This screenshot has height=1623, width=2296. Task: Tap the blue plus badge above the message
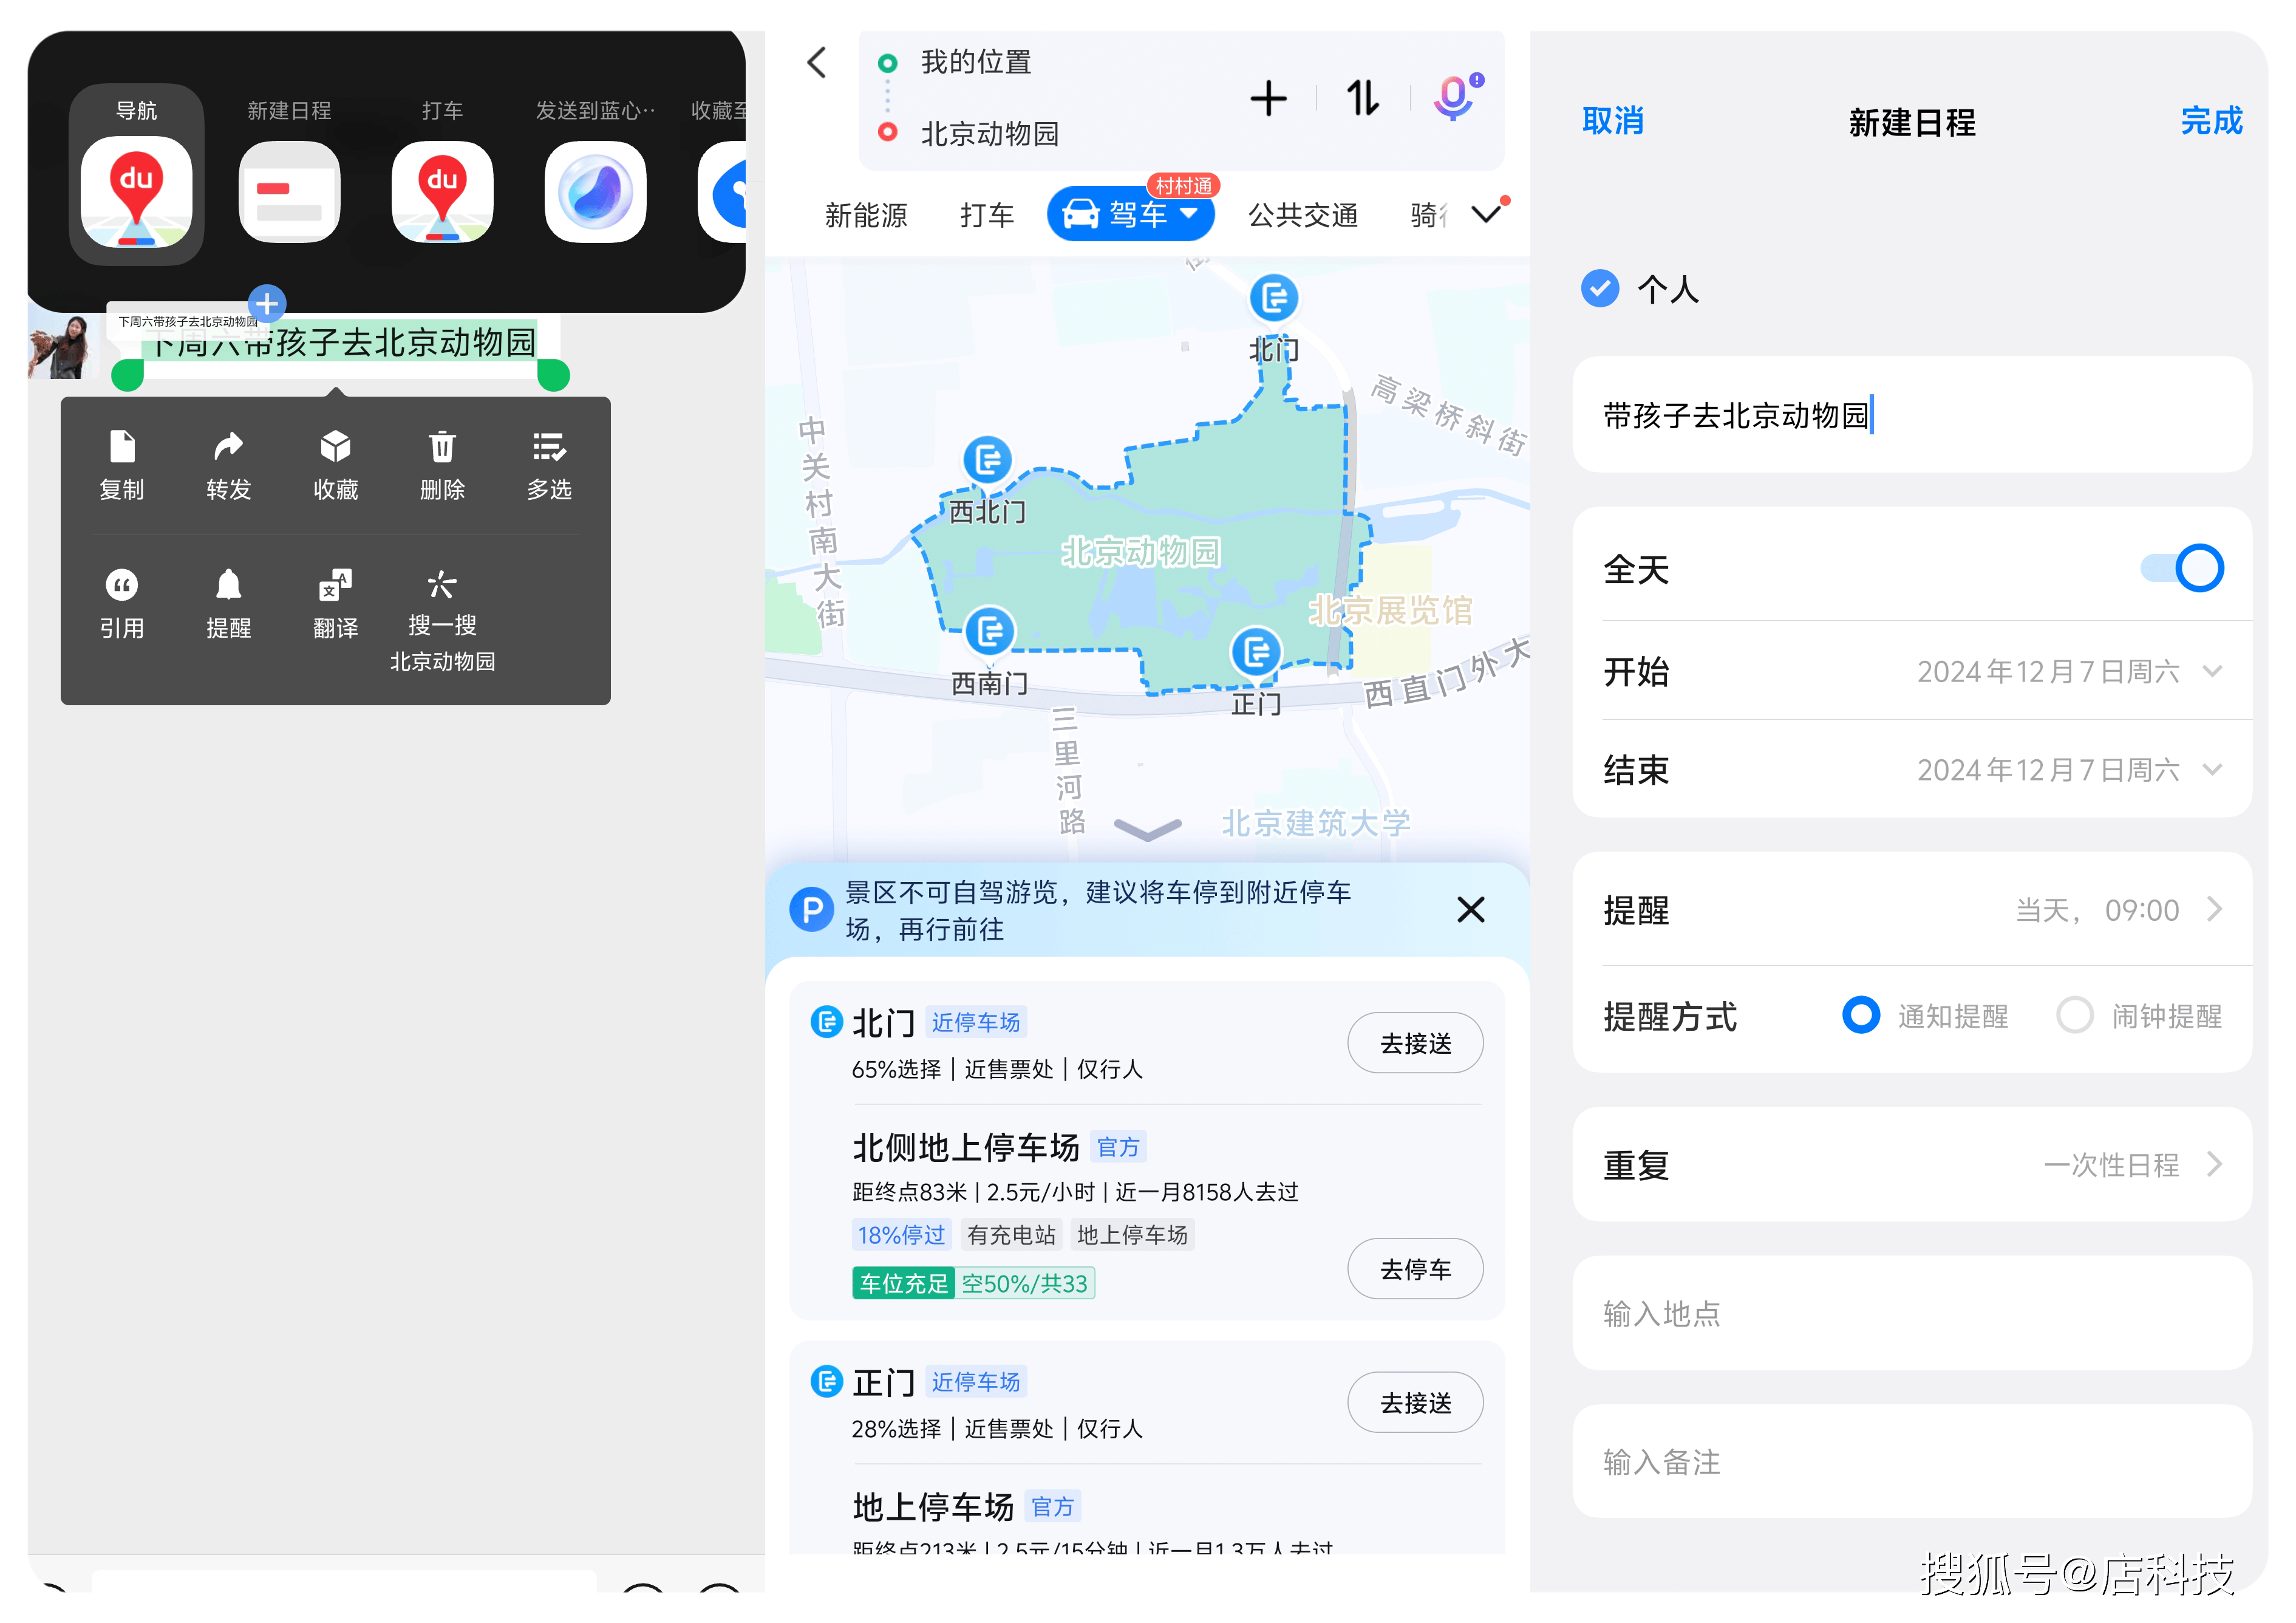pos(267,303)
